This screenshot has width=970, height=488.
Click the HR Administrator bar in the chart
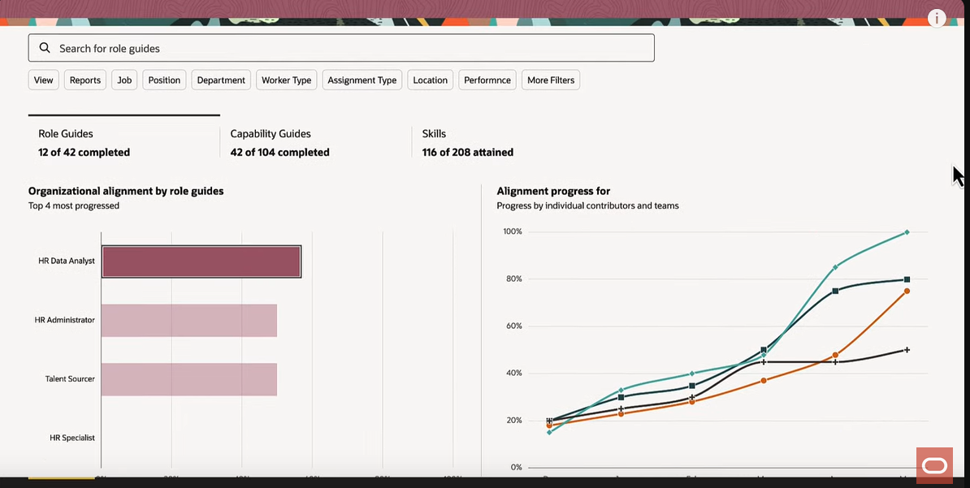[188, 320]
